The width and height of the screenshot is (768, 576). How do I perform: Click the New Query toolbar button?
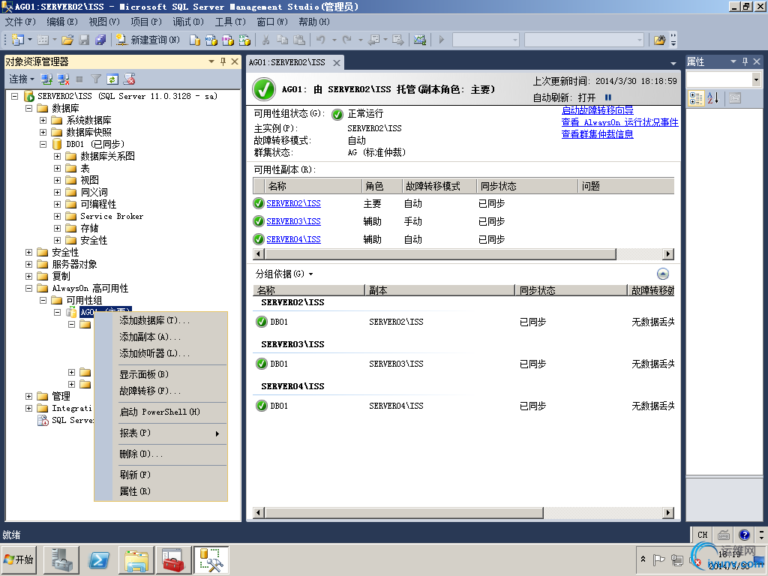(148, 40)
